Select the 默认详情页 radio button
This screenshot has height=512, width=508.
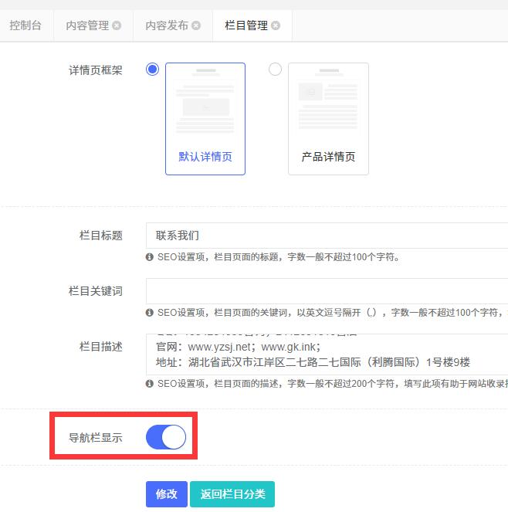click(x=152, y=70)
